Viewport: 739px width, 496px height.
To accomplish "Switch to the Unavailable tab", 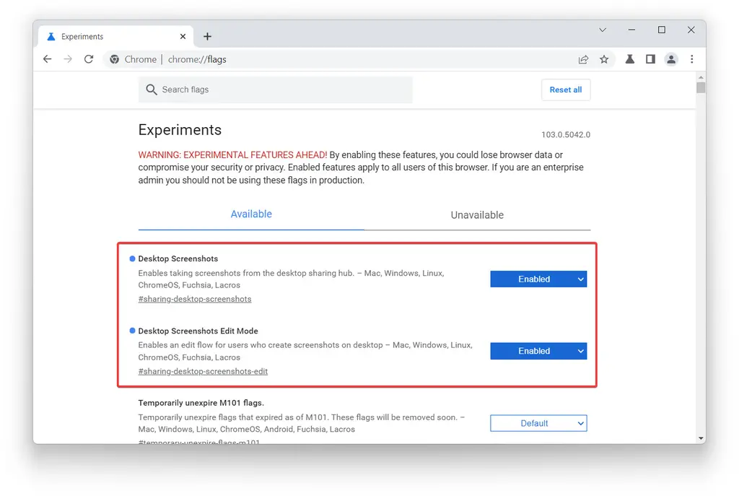I will [477, 215].
